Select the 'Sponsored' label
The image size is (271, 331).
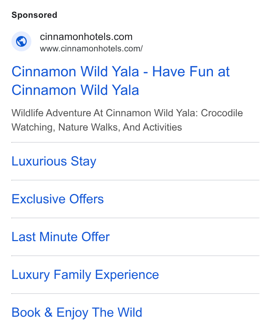click(x=34, y=15)
